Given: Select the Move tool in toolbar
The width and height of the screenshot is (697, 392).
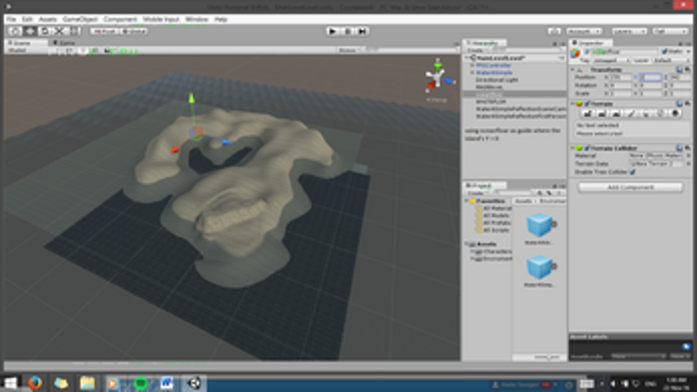Looking at the screenshot, I should pos(30,31).
